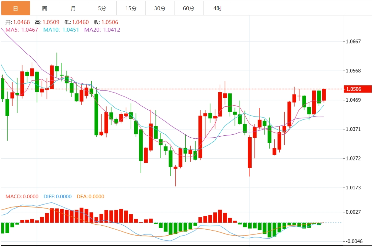
Task: Click the MA10 indicator label
Action: click(61, 30)
